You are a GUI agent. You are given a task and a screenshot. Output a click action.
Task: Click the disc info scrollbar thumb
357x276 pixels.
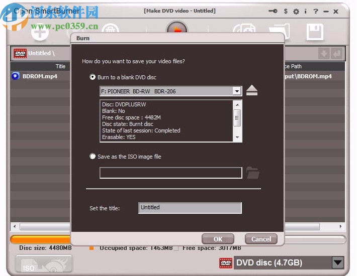coord(237,117)
